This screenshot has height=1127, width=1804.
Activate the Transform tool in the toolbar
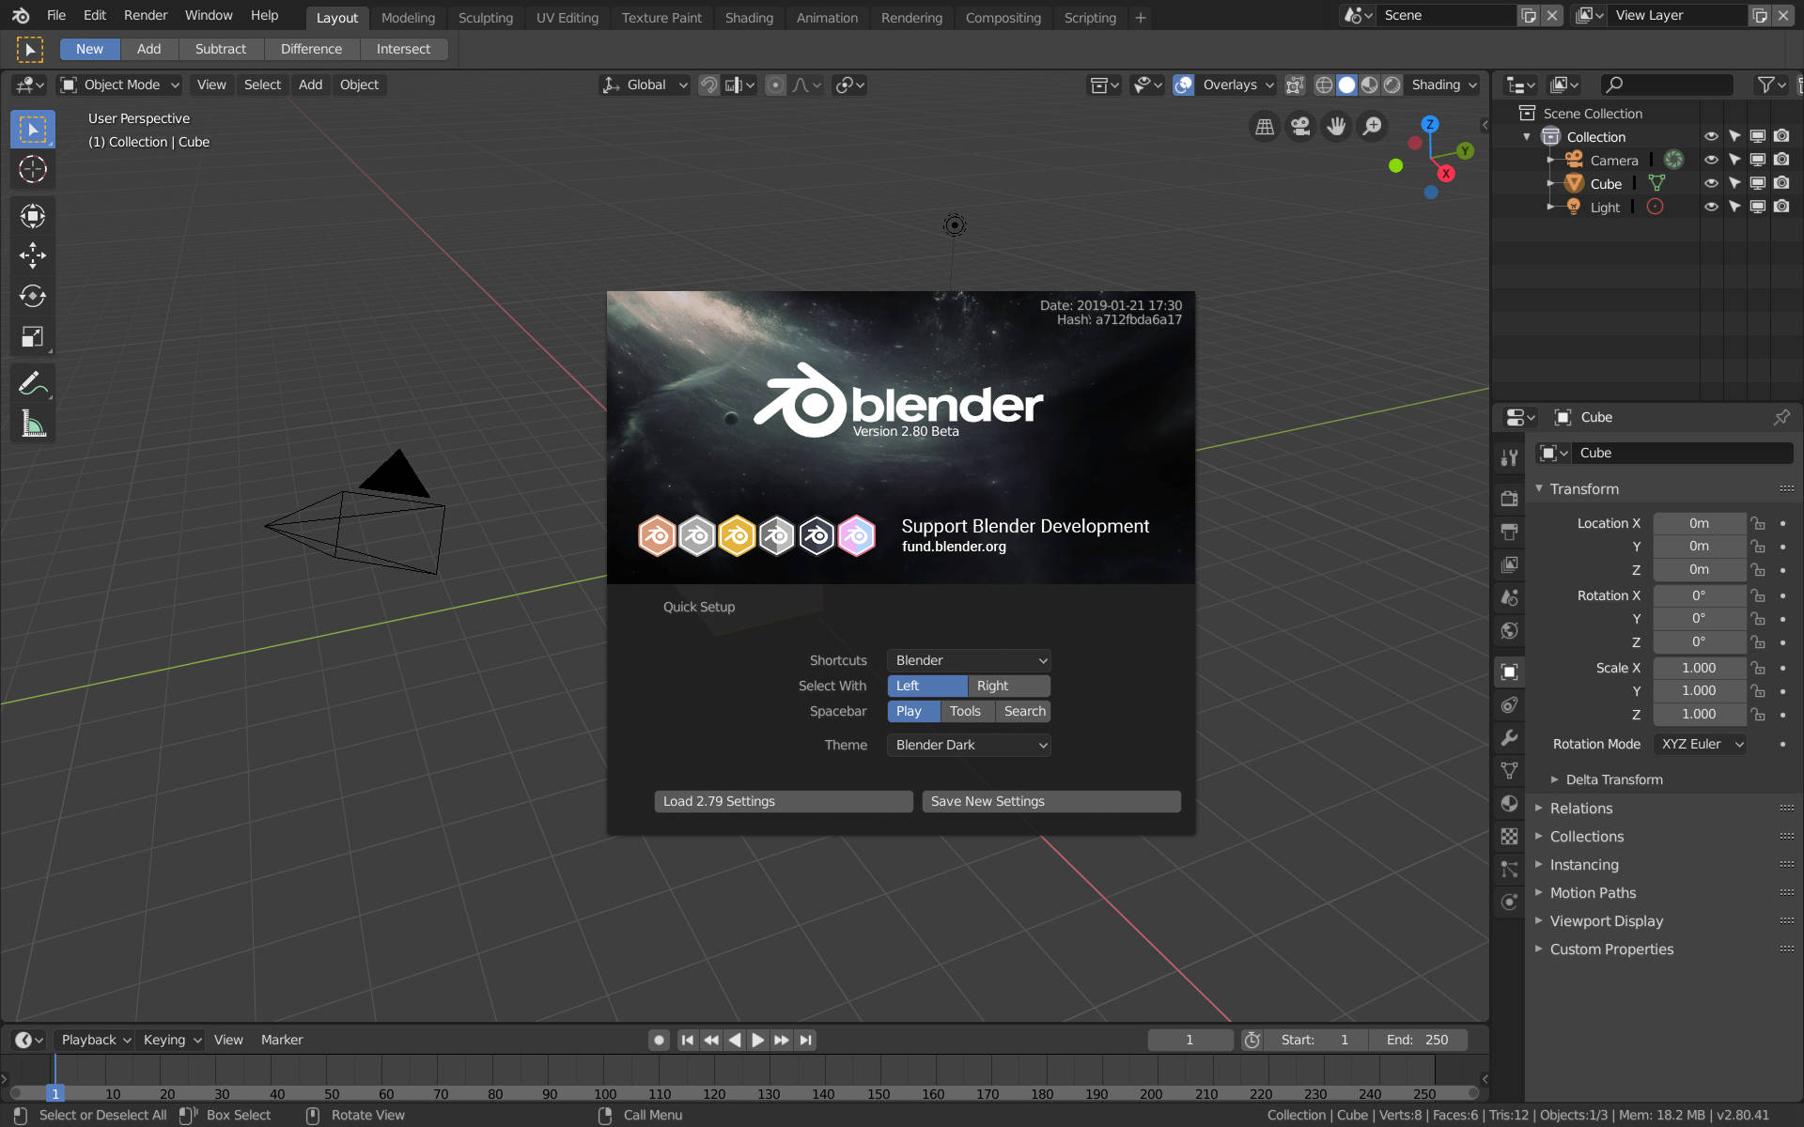(33, 216)
